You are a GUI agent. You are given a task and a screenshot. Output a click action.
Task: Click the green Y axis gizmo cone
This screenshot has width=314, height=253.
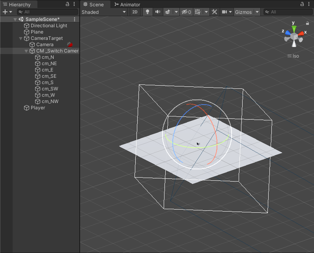point(294,29)
